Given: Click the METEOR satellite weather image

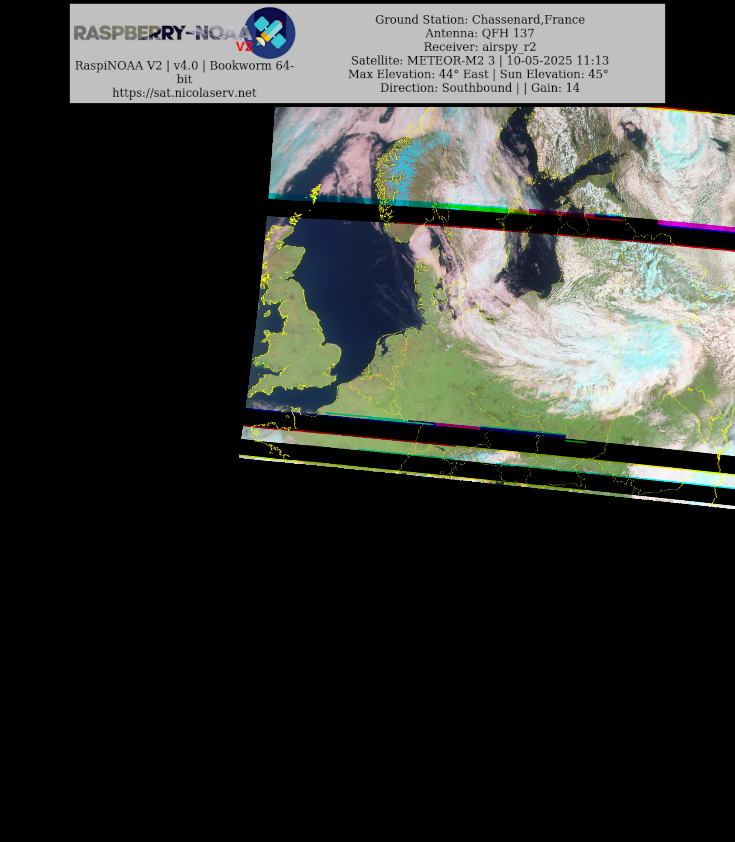Looking at the screenshot, I should [487, 308].
